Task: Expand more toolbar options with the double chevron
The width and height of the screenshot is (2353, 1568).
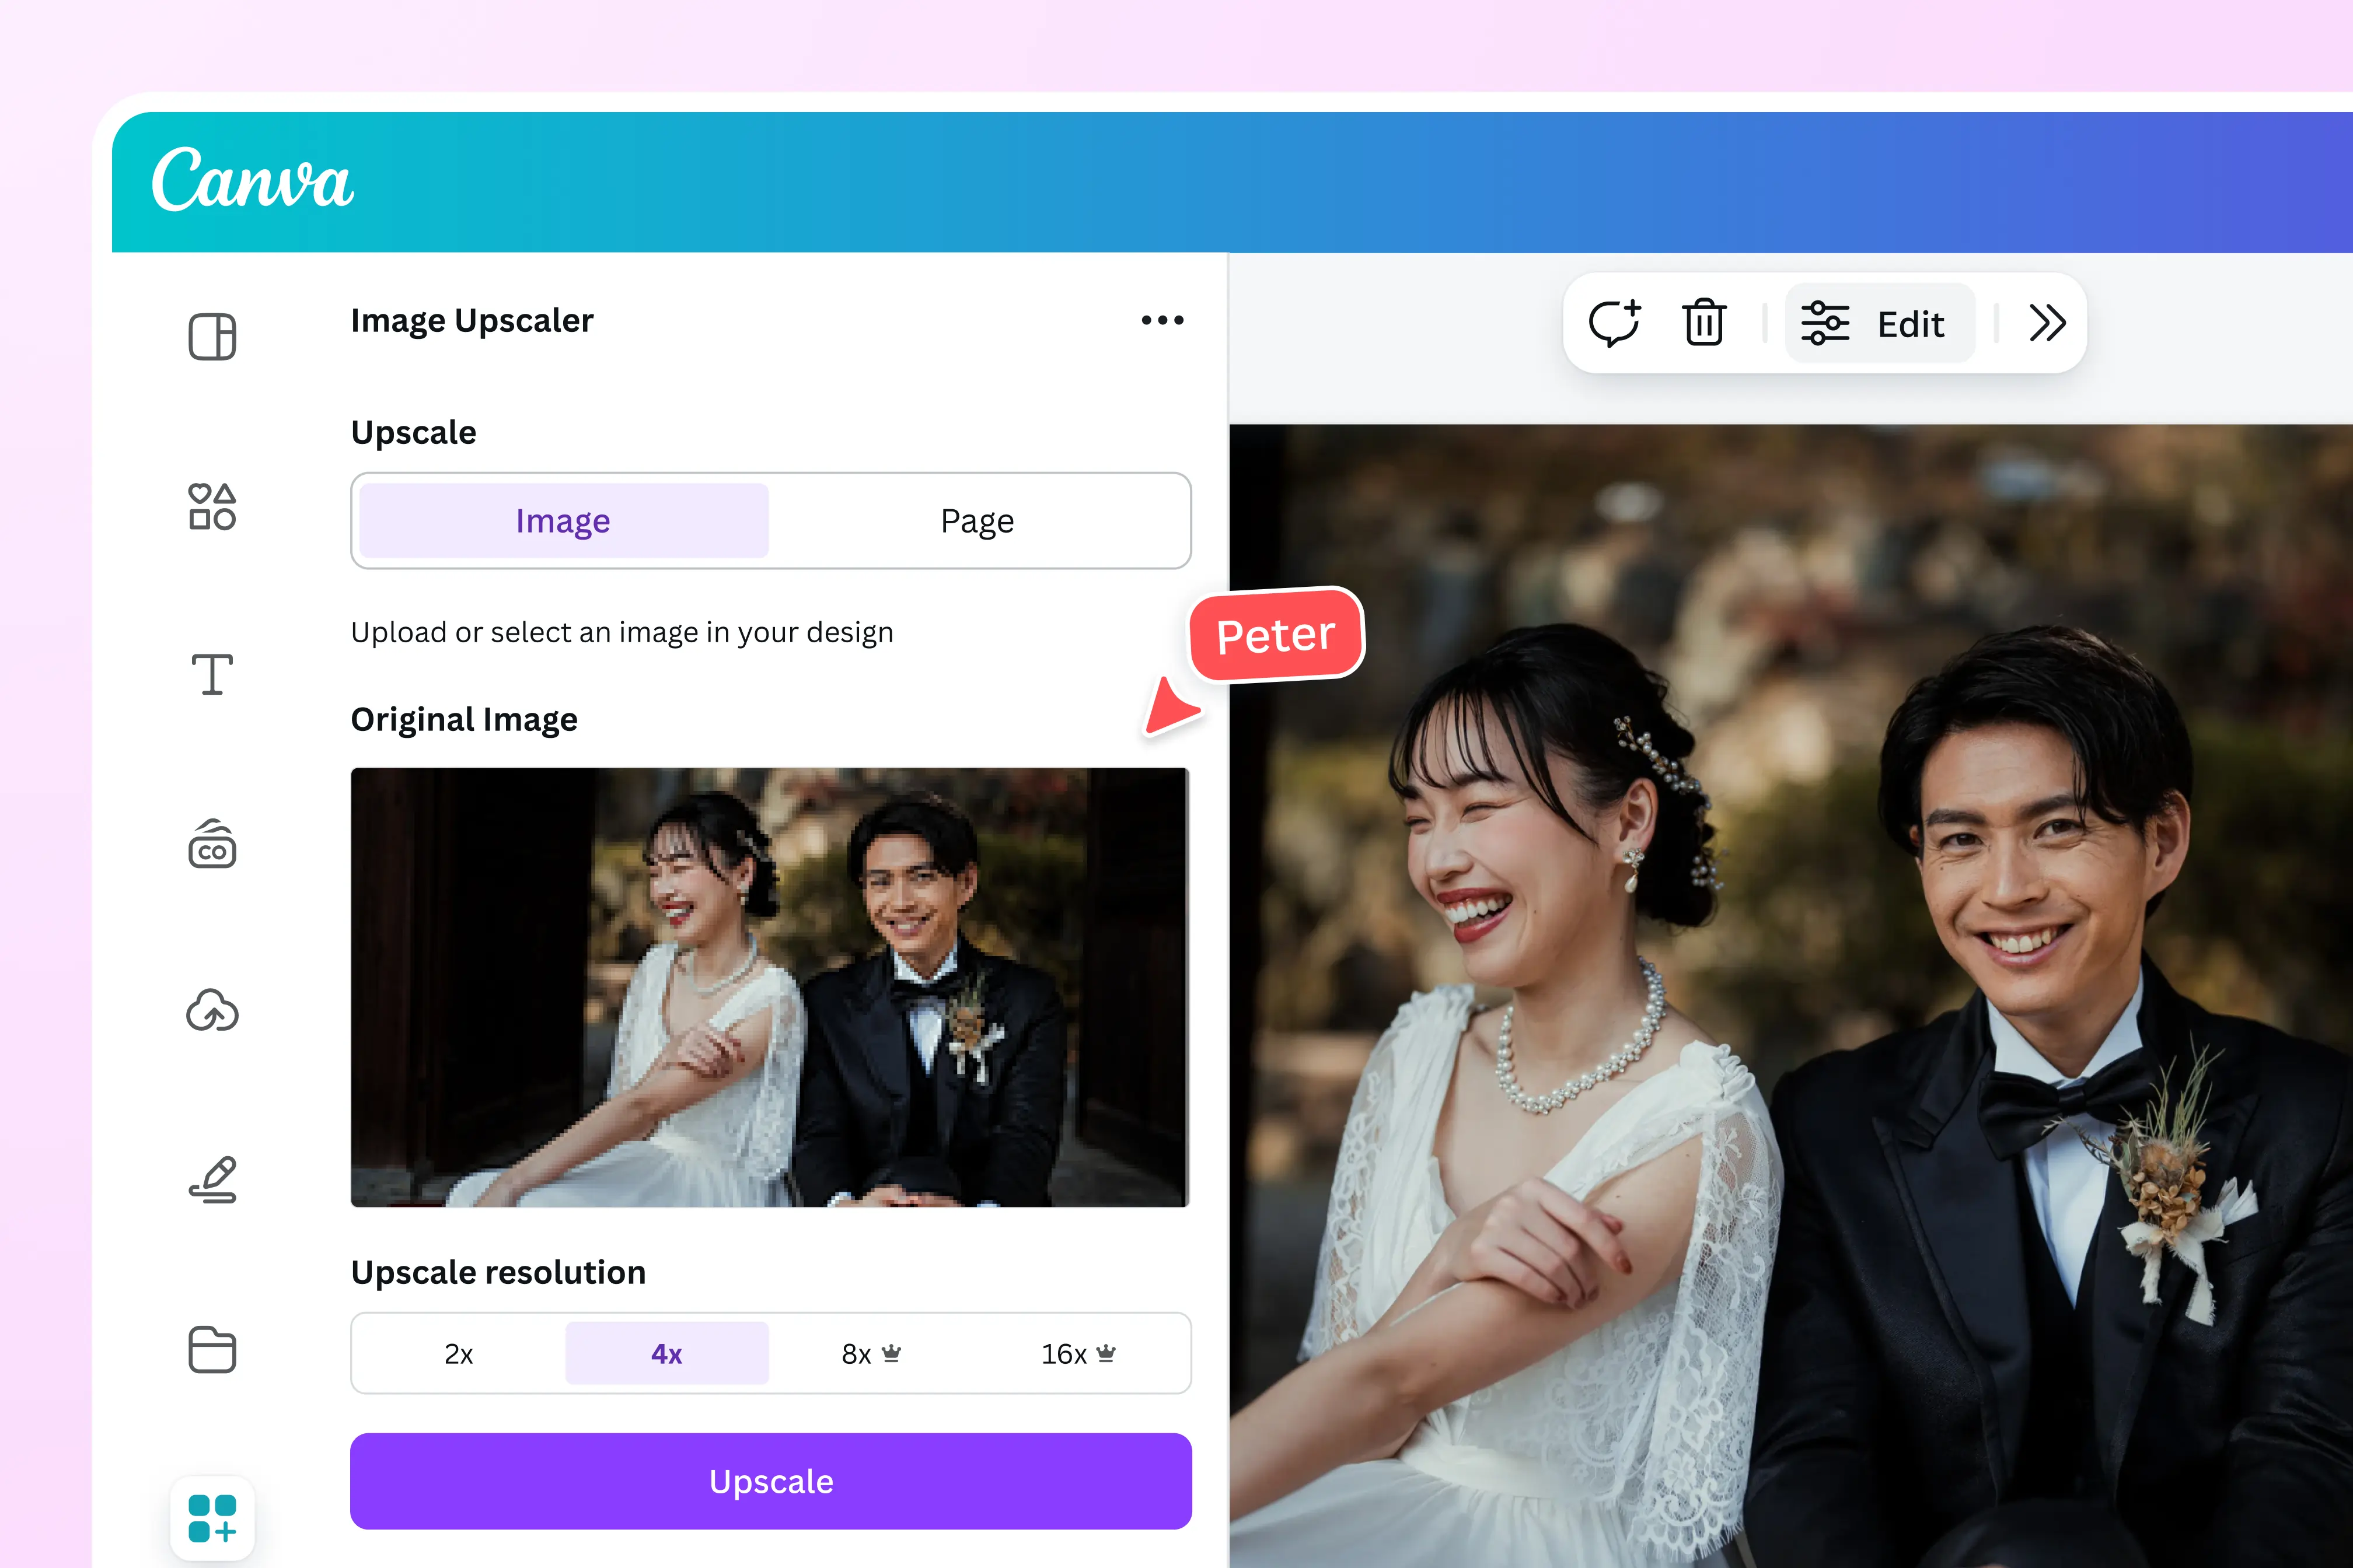Action: [2047, 322]
